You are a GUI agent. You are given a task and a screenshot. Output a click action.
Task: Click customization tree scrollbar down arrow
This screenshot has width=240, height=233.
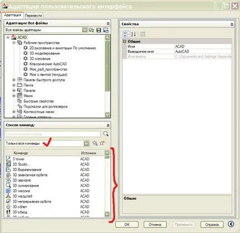pos(107,115)
